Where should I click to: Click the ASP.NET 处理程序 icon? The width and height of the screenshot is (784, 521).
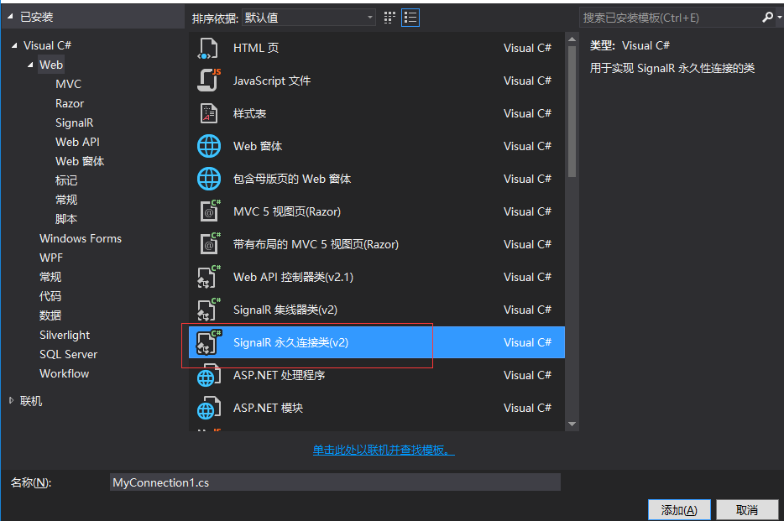[208, 375]
